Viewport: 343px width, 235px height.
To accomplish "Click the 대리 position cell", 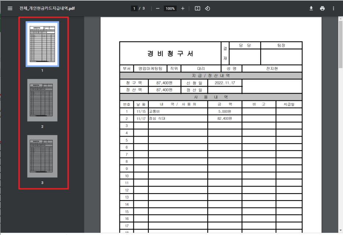I will click(x=201, y=68).
